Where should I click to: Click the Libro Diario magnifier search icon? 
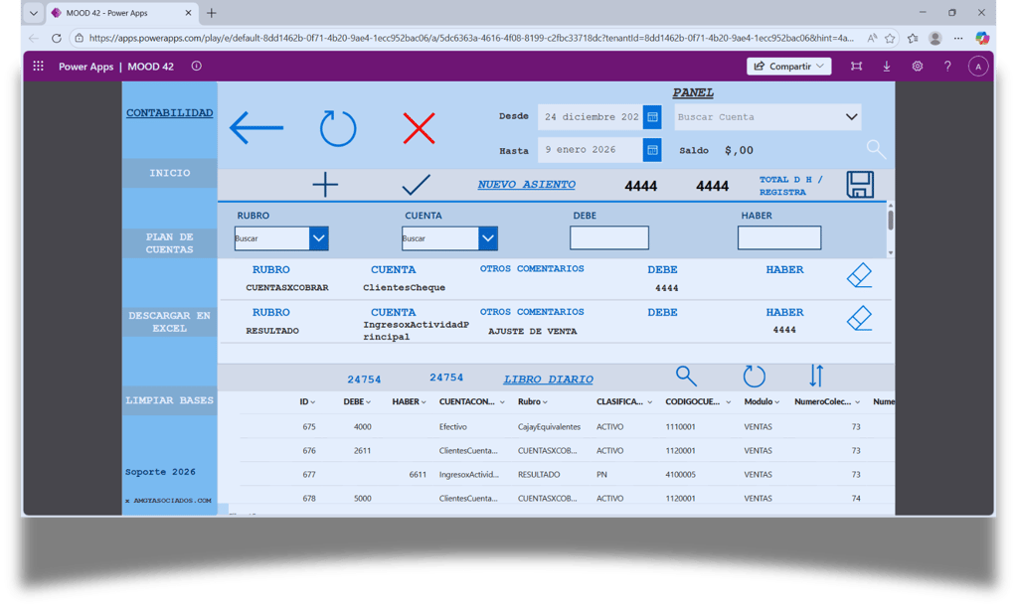(686, 376)
